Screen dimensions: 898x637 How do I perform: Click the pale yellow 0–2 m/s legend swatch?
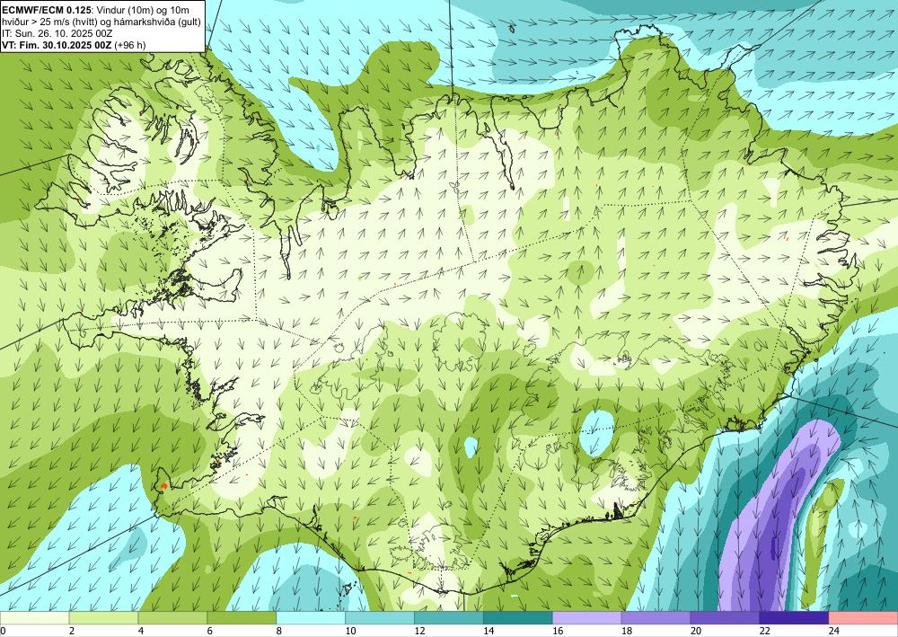(34, 618)
